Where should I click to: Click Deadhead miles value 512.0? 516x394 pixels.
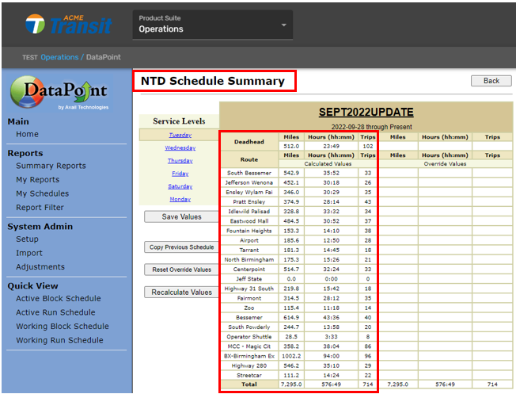291,146
